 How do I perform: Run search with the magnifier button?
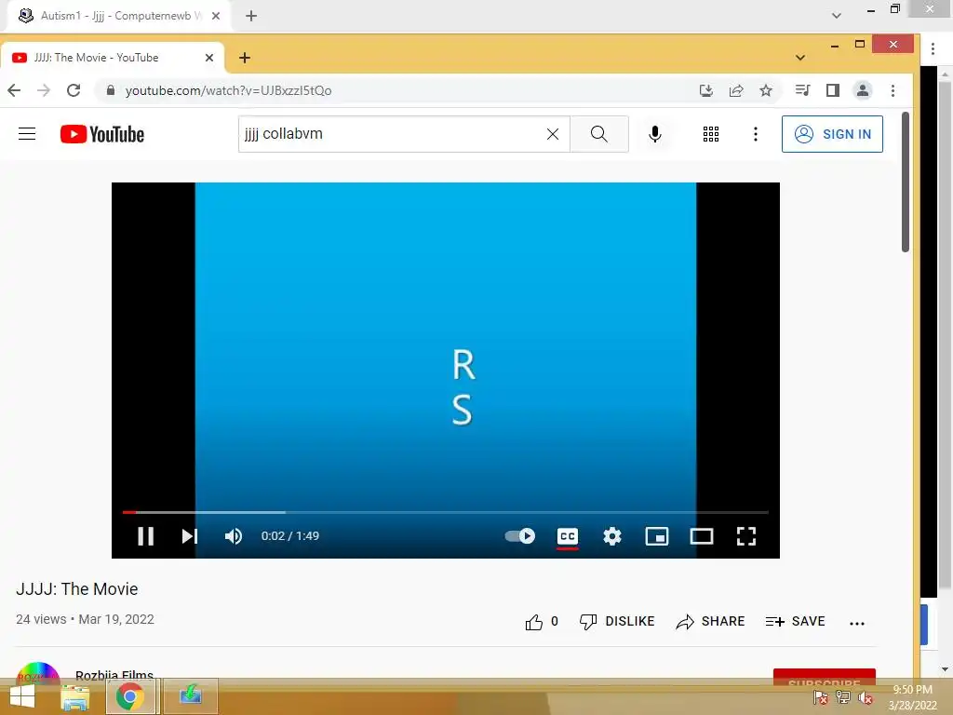coord(599,134)
